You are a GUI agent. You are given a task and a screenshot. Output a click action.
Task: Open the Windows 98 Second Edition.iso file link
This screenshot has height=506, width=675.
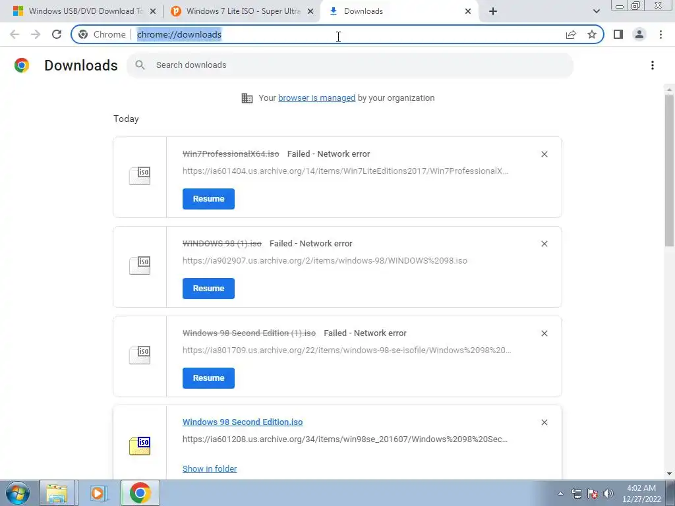point(243,422)
